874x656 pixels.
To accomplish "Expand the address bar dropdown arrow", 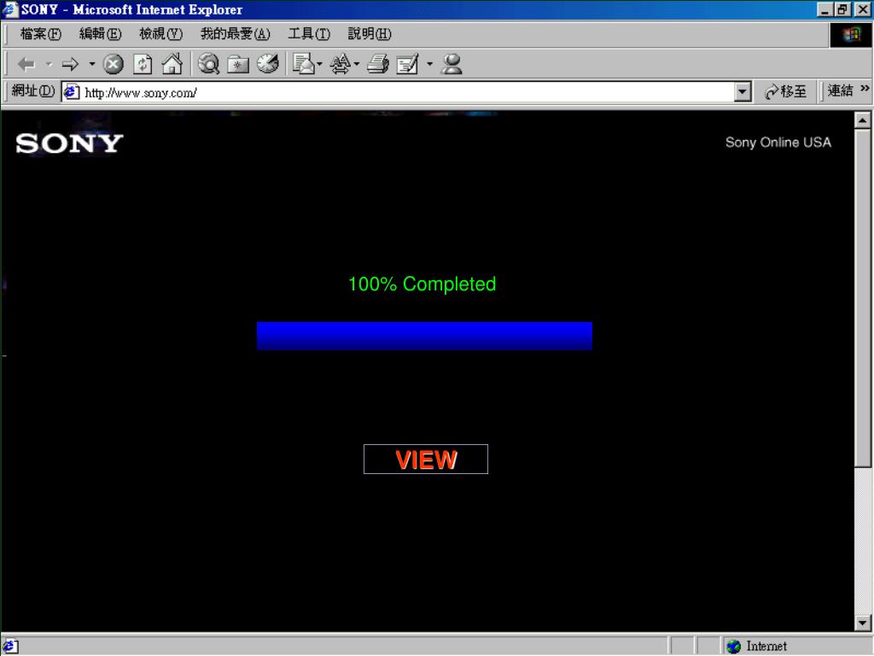I will pyautogui.click(x=742, y=92).
